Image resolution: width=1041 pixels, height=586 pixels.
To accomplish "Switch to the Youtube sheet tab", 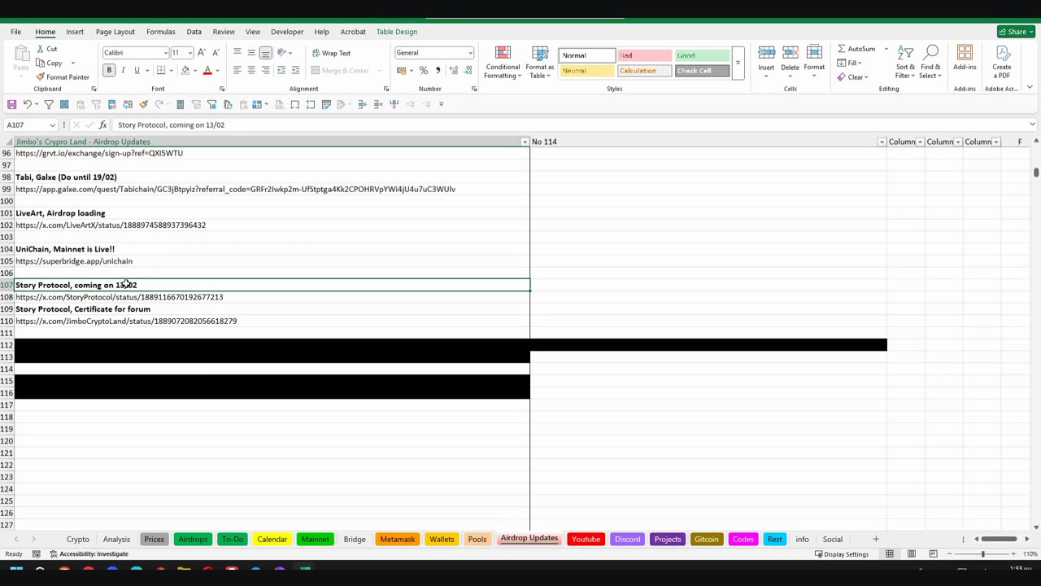I will (x=586, y=539).
